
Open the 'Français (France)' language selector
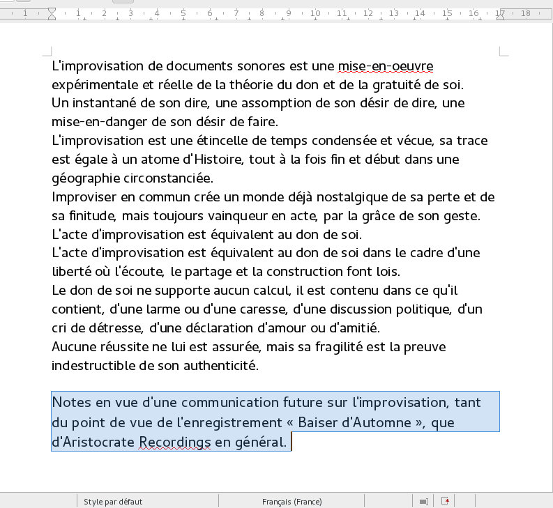coord(291,501)
